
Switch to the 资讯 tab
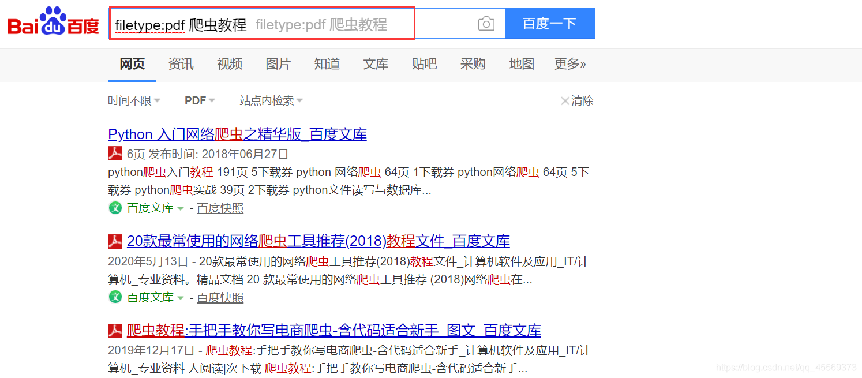coord(181,64)
